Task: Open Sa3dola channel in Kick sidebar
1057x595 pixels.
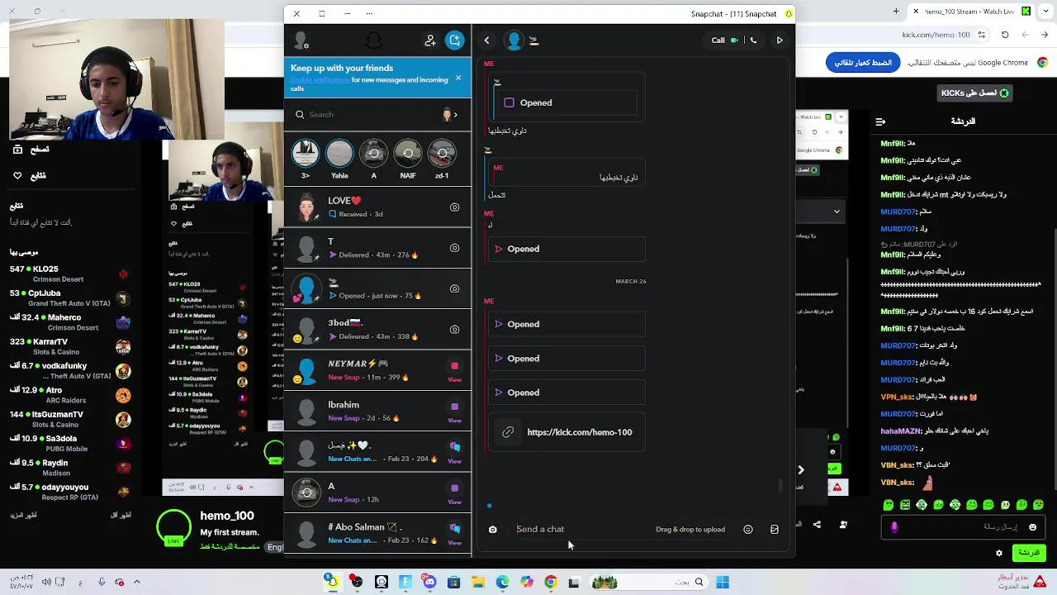Action: pos(69,443)
